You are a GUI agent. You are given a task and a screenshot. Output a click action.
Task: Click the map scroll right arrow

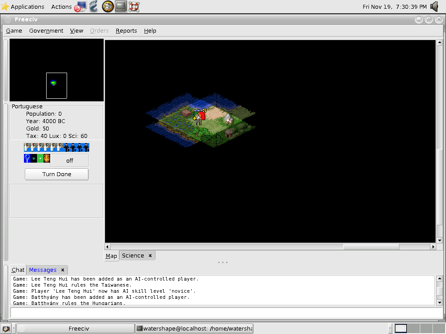(433, 247)
